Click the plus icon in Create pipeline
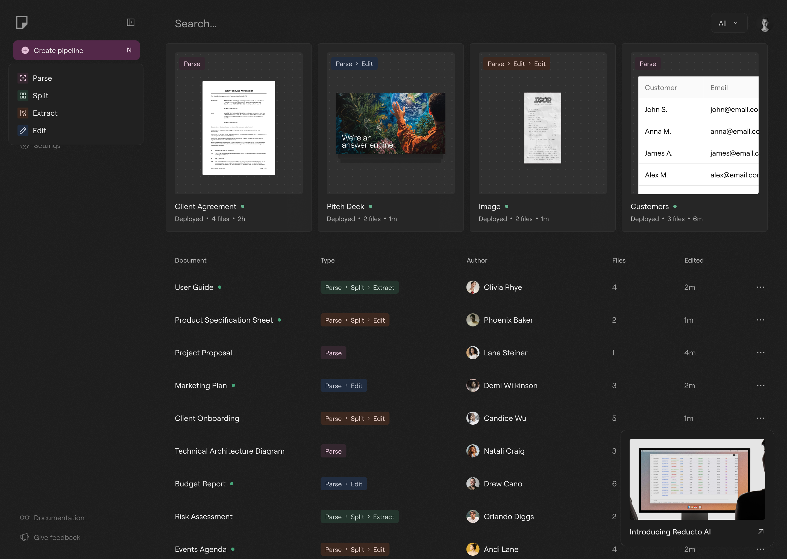This screenshot has width=787, height=559. click(x=25, y=50)
